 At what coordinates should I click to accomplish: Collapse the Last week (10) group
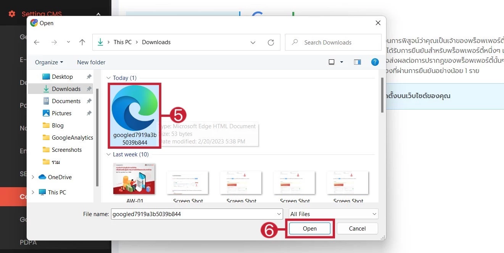pyautogui.click(x=108, y=154)
